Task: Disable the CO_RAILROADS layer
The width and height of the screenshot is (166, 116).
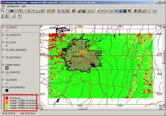Action: [3, 57]
